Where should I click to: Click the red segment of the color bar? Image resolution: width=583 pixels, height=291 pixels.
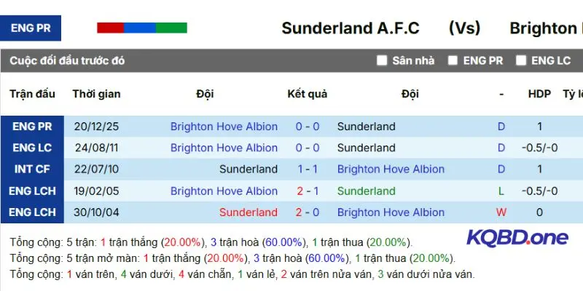110,28
